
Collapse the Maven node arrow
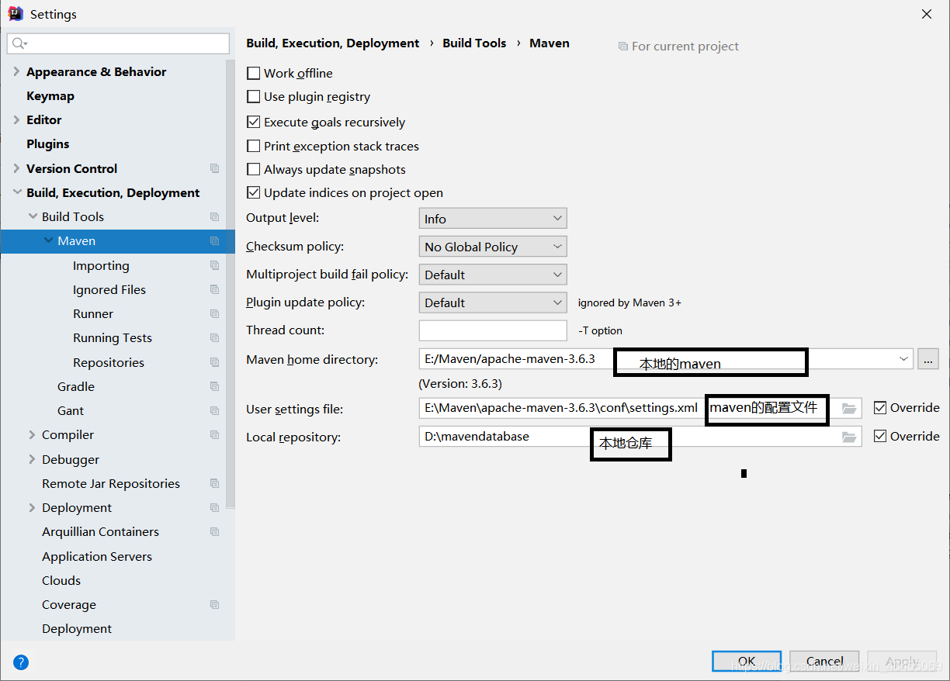[x=48, y=240]
